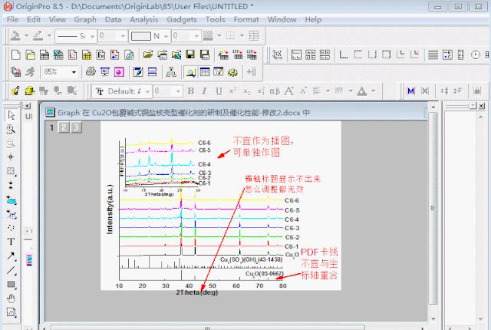Open the Default font name dropdown
The image size is (491, 330).
[x=123, y=91]
